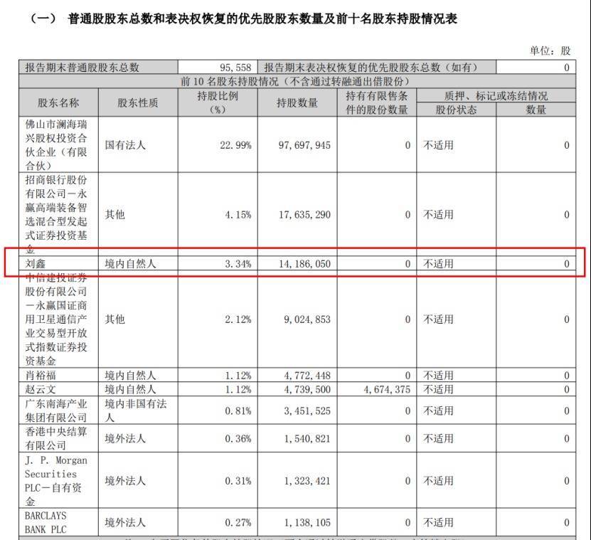Screen dimensions: 591x540
Task: Click the 股东性质 column header
Action: pos(137,102)
